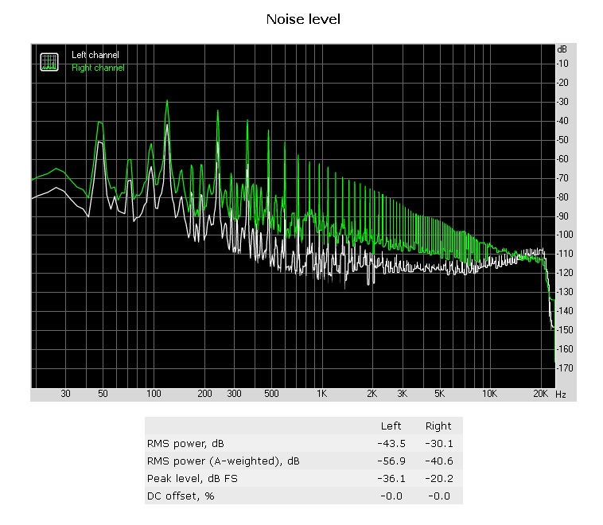Click the Hz unit label on the frequency axis
This screenshot has height=525, width=603.
(x=561, y=395)
